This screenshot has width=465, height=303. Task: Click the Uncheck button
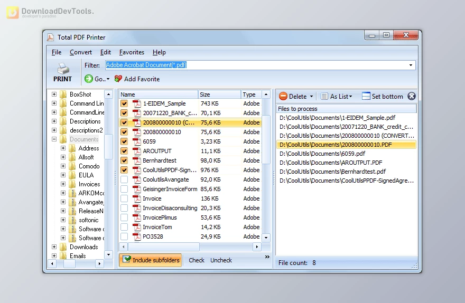click(221, 260)
